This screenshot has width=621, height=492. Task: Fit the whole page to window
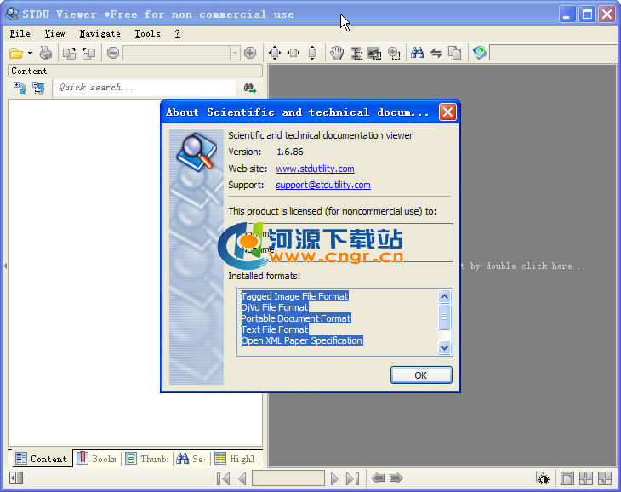pos(275,53)
